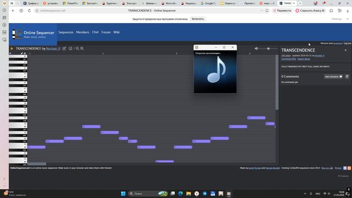Screen dimensions: 352x198
Task: Open the Forum page
Action: [106, 32]
